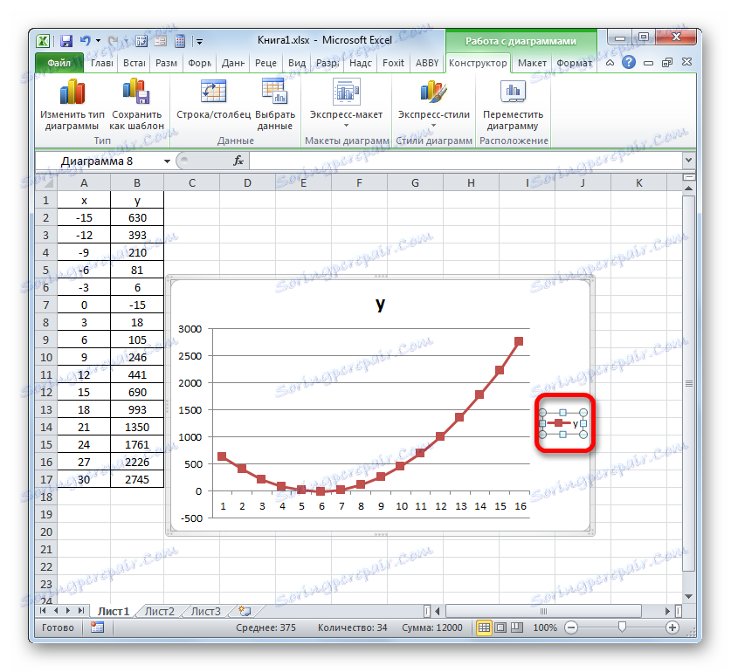Image resolution: width=731 pixels, height=672 pixels.
Task: Click the macro record icon in status bar
Action: coord(97,627)
